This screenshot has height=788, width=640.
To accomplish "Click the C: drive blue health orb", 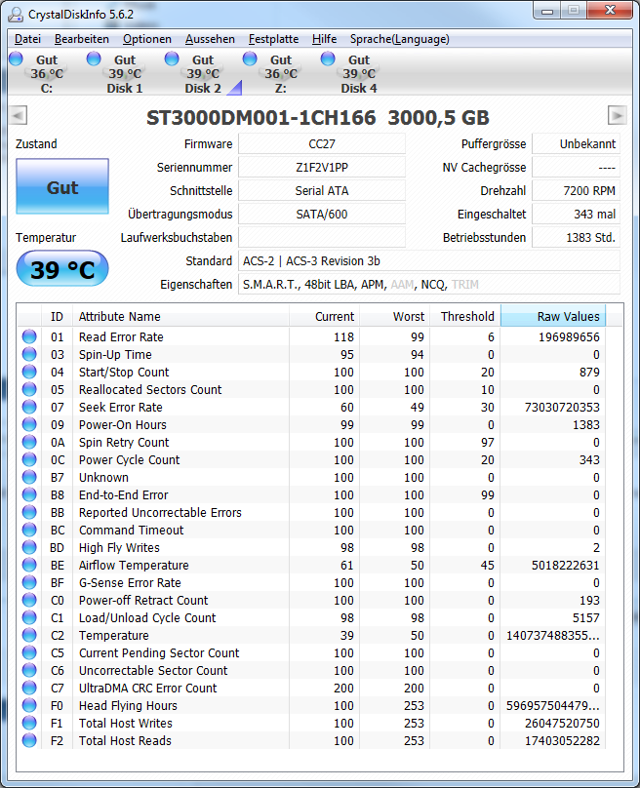I will tap(16, 59).
